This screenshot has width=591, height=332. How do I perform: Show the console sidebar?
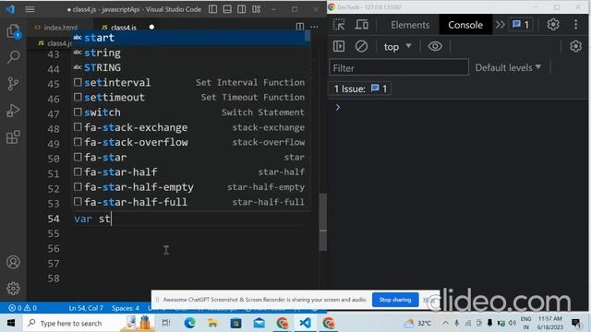pos(339,46)
